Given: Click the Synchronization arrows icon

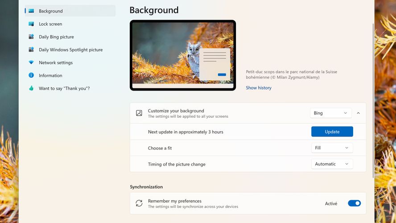Looking at the screenshot, I should pos(139,203).
